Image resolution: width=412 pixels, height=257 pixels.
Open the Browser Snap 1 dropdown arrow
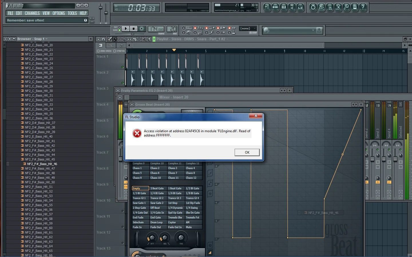point(47,39)
